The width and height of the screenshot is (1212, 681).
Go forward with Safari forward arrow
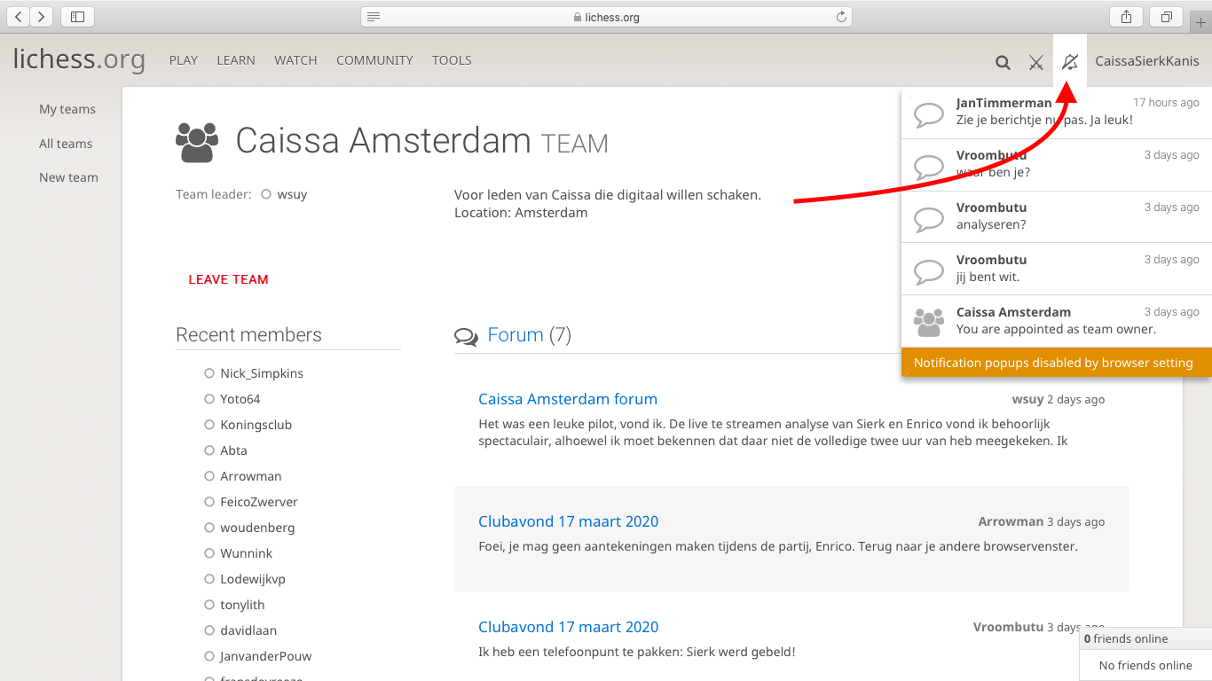coord(42,16)
